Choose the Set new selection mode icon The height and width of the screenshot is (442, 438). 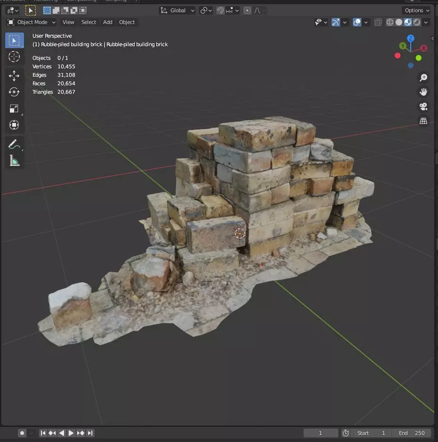(x=47, y=10)
